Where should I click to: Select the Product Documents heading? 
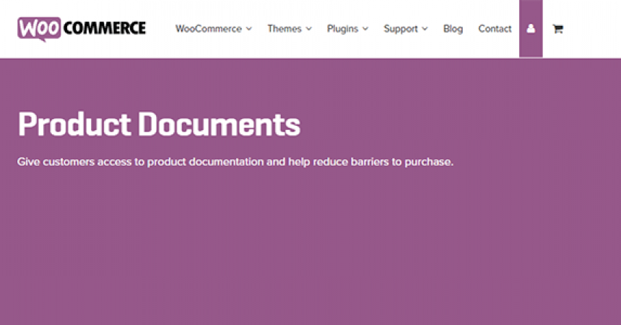point(159,124)
